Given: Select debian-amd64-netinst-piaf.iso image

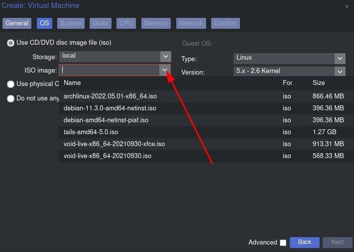Looking at the screenshot, I should click(x=206, y=120).
